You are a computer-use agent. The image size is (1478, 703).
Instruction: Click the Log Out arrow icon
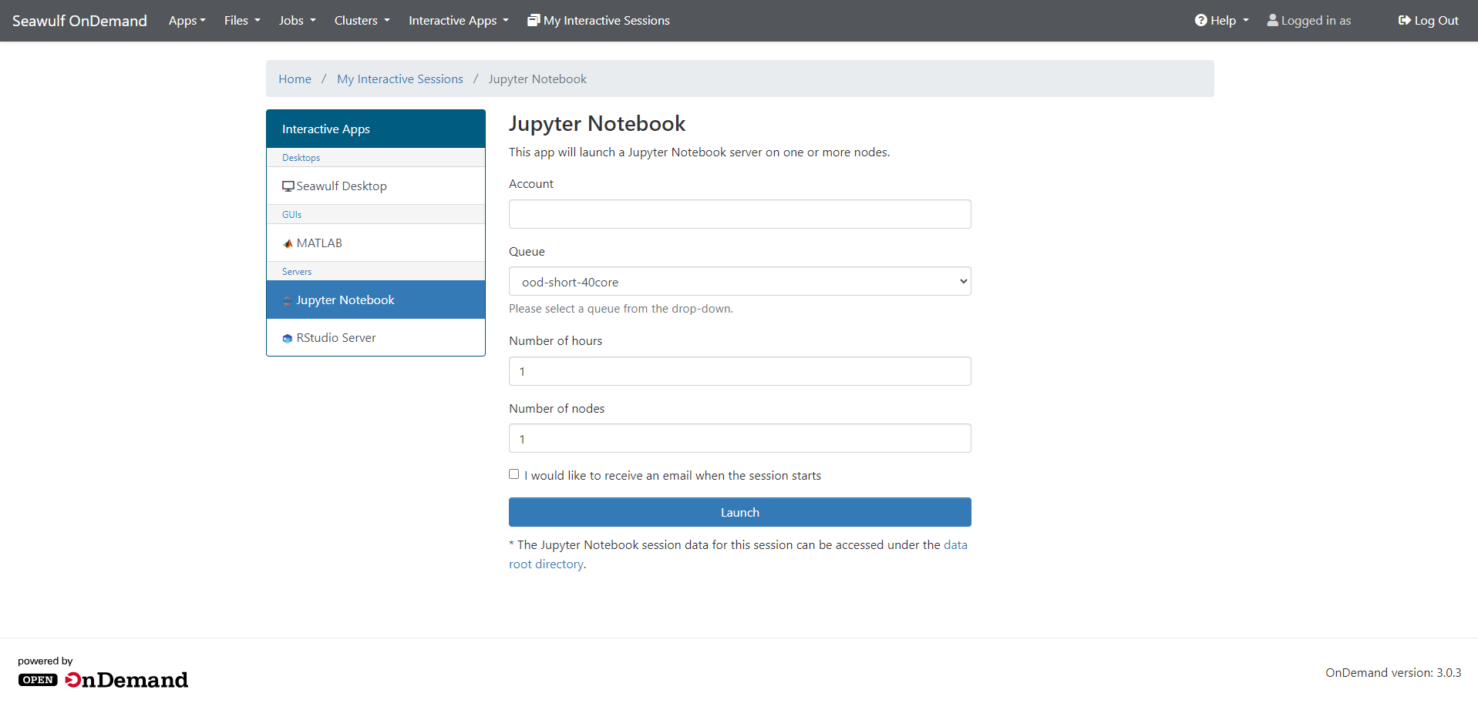tap(1405, 20)
